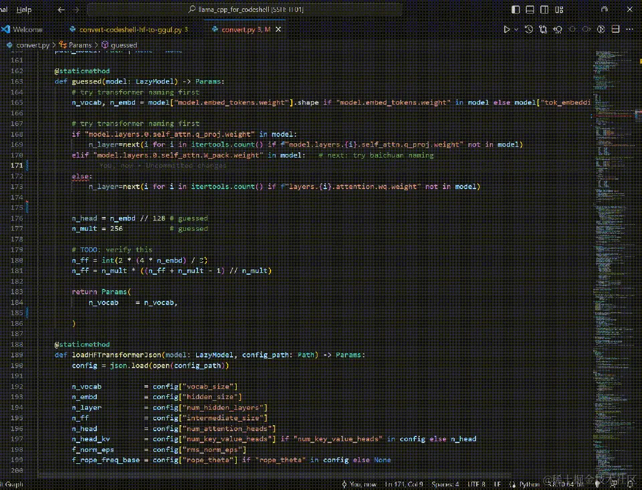
Task: Toggle file blame annotations icon
Action: (x=600, y=29)
